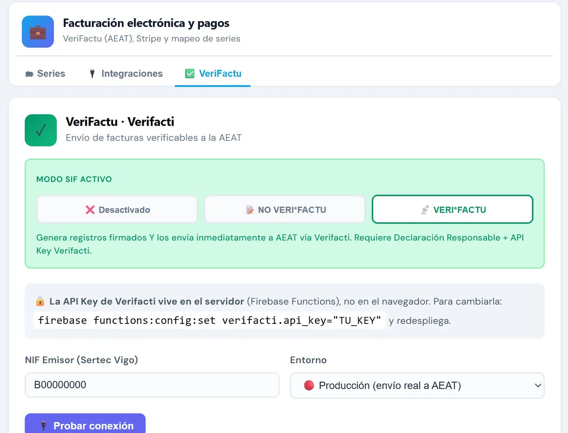
Task: Click 'Envío de facturas verificables a la AEAT'
Action: [154, 138]
